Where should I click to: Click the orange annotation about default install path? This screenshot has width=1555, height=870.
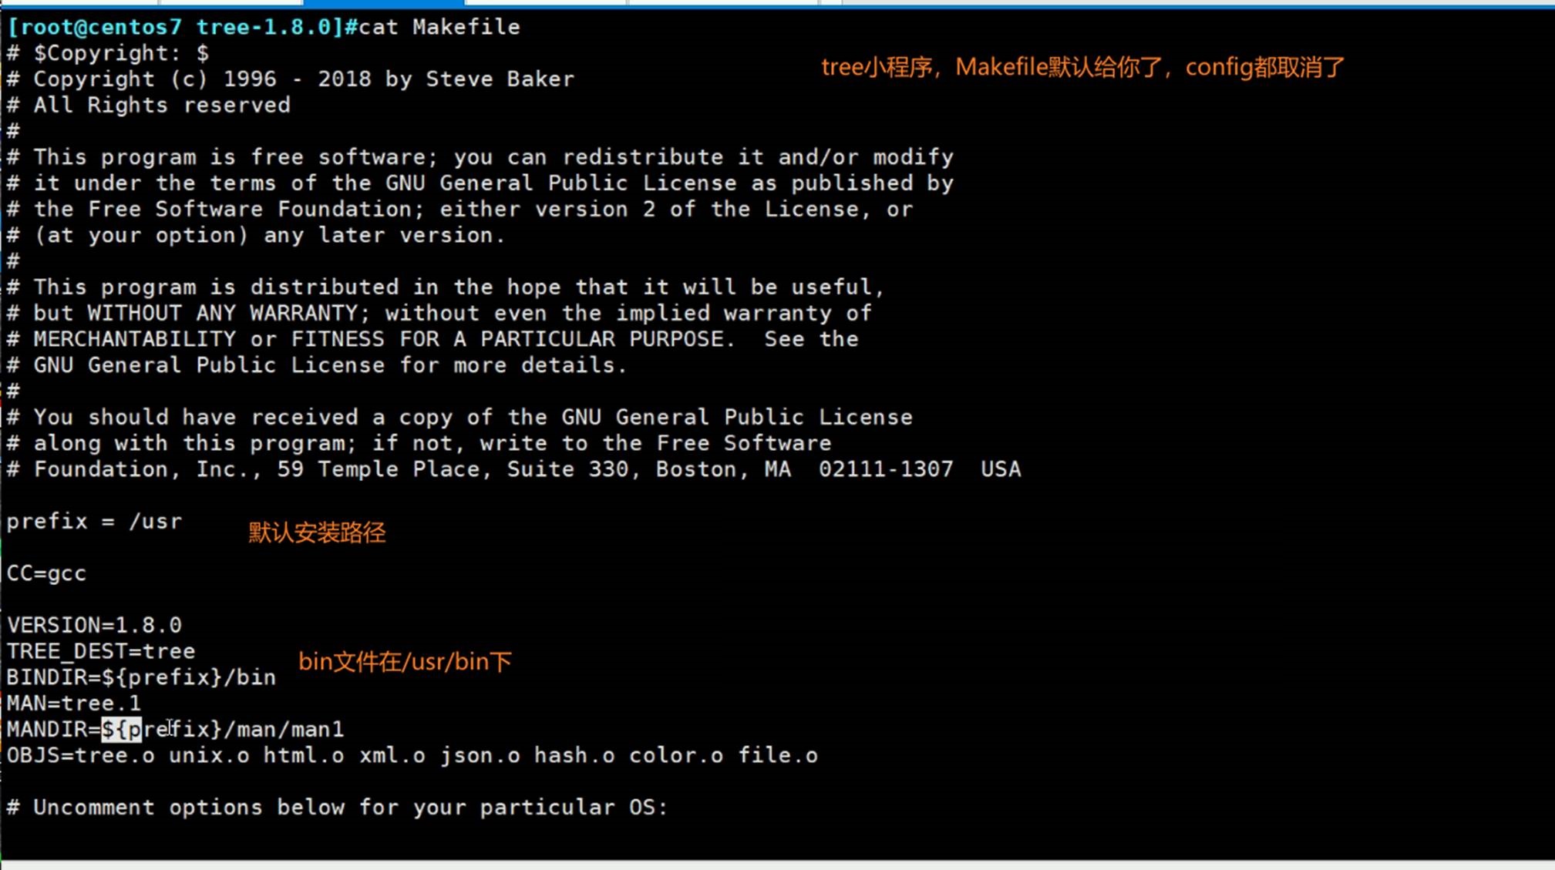coord(317,532)
